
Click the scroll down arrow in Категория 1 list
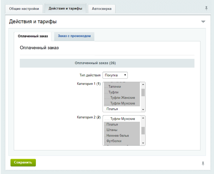tap(143, 110)
